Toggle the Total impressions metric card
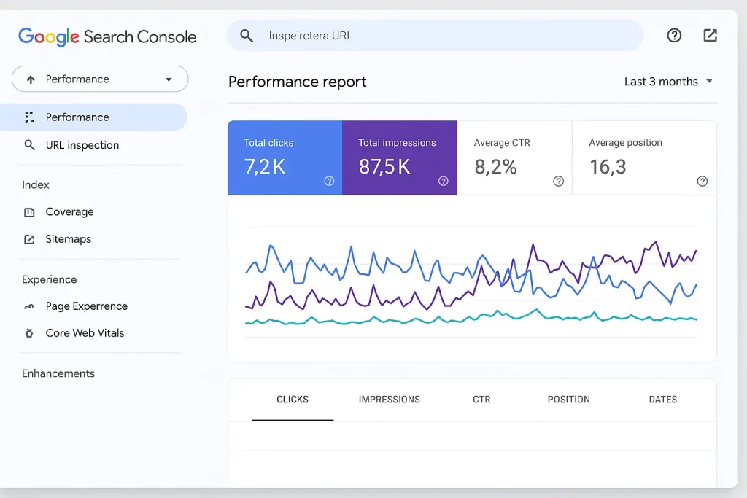This screenshot has width=747, height=498. [x=400, y=157]
